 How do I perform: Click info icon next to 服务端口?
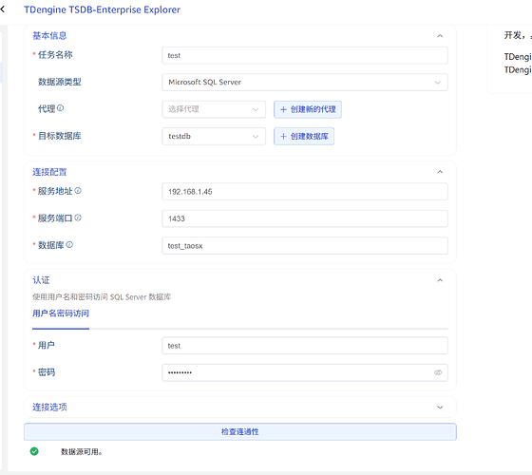pos(78,218)
